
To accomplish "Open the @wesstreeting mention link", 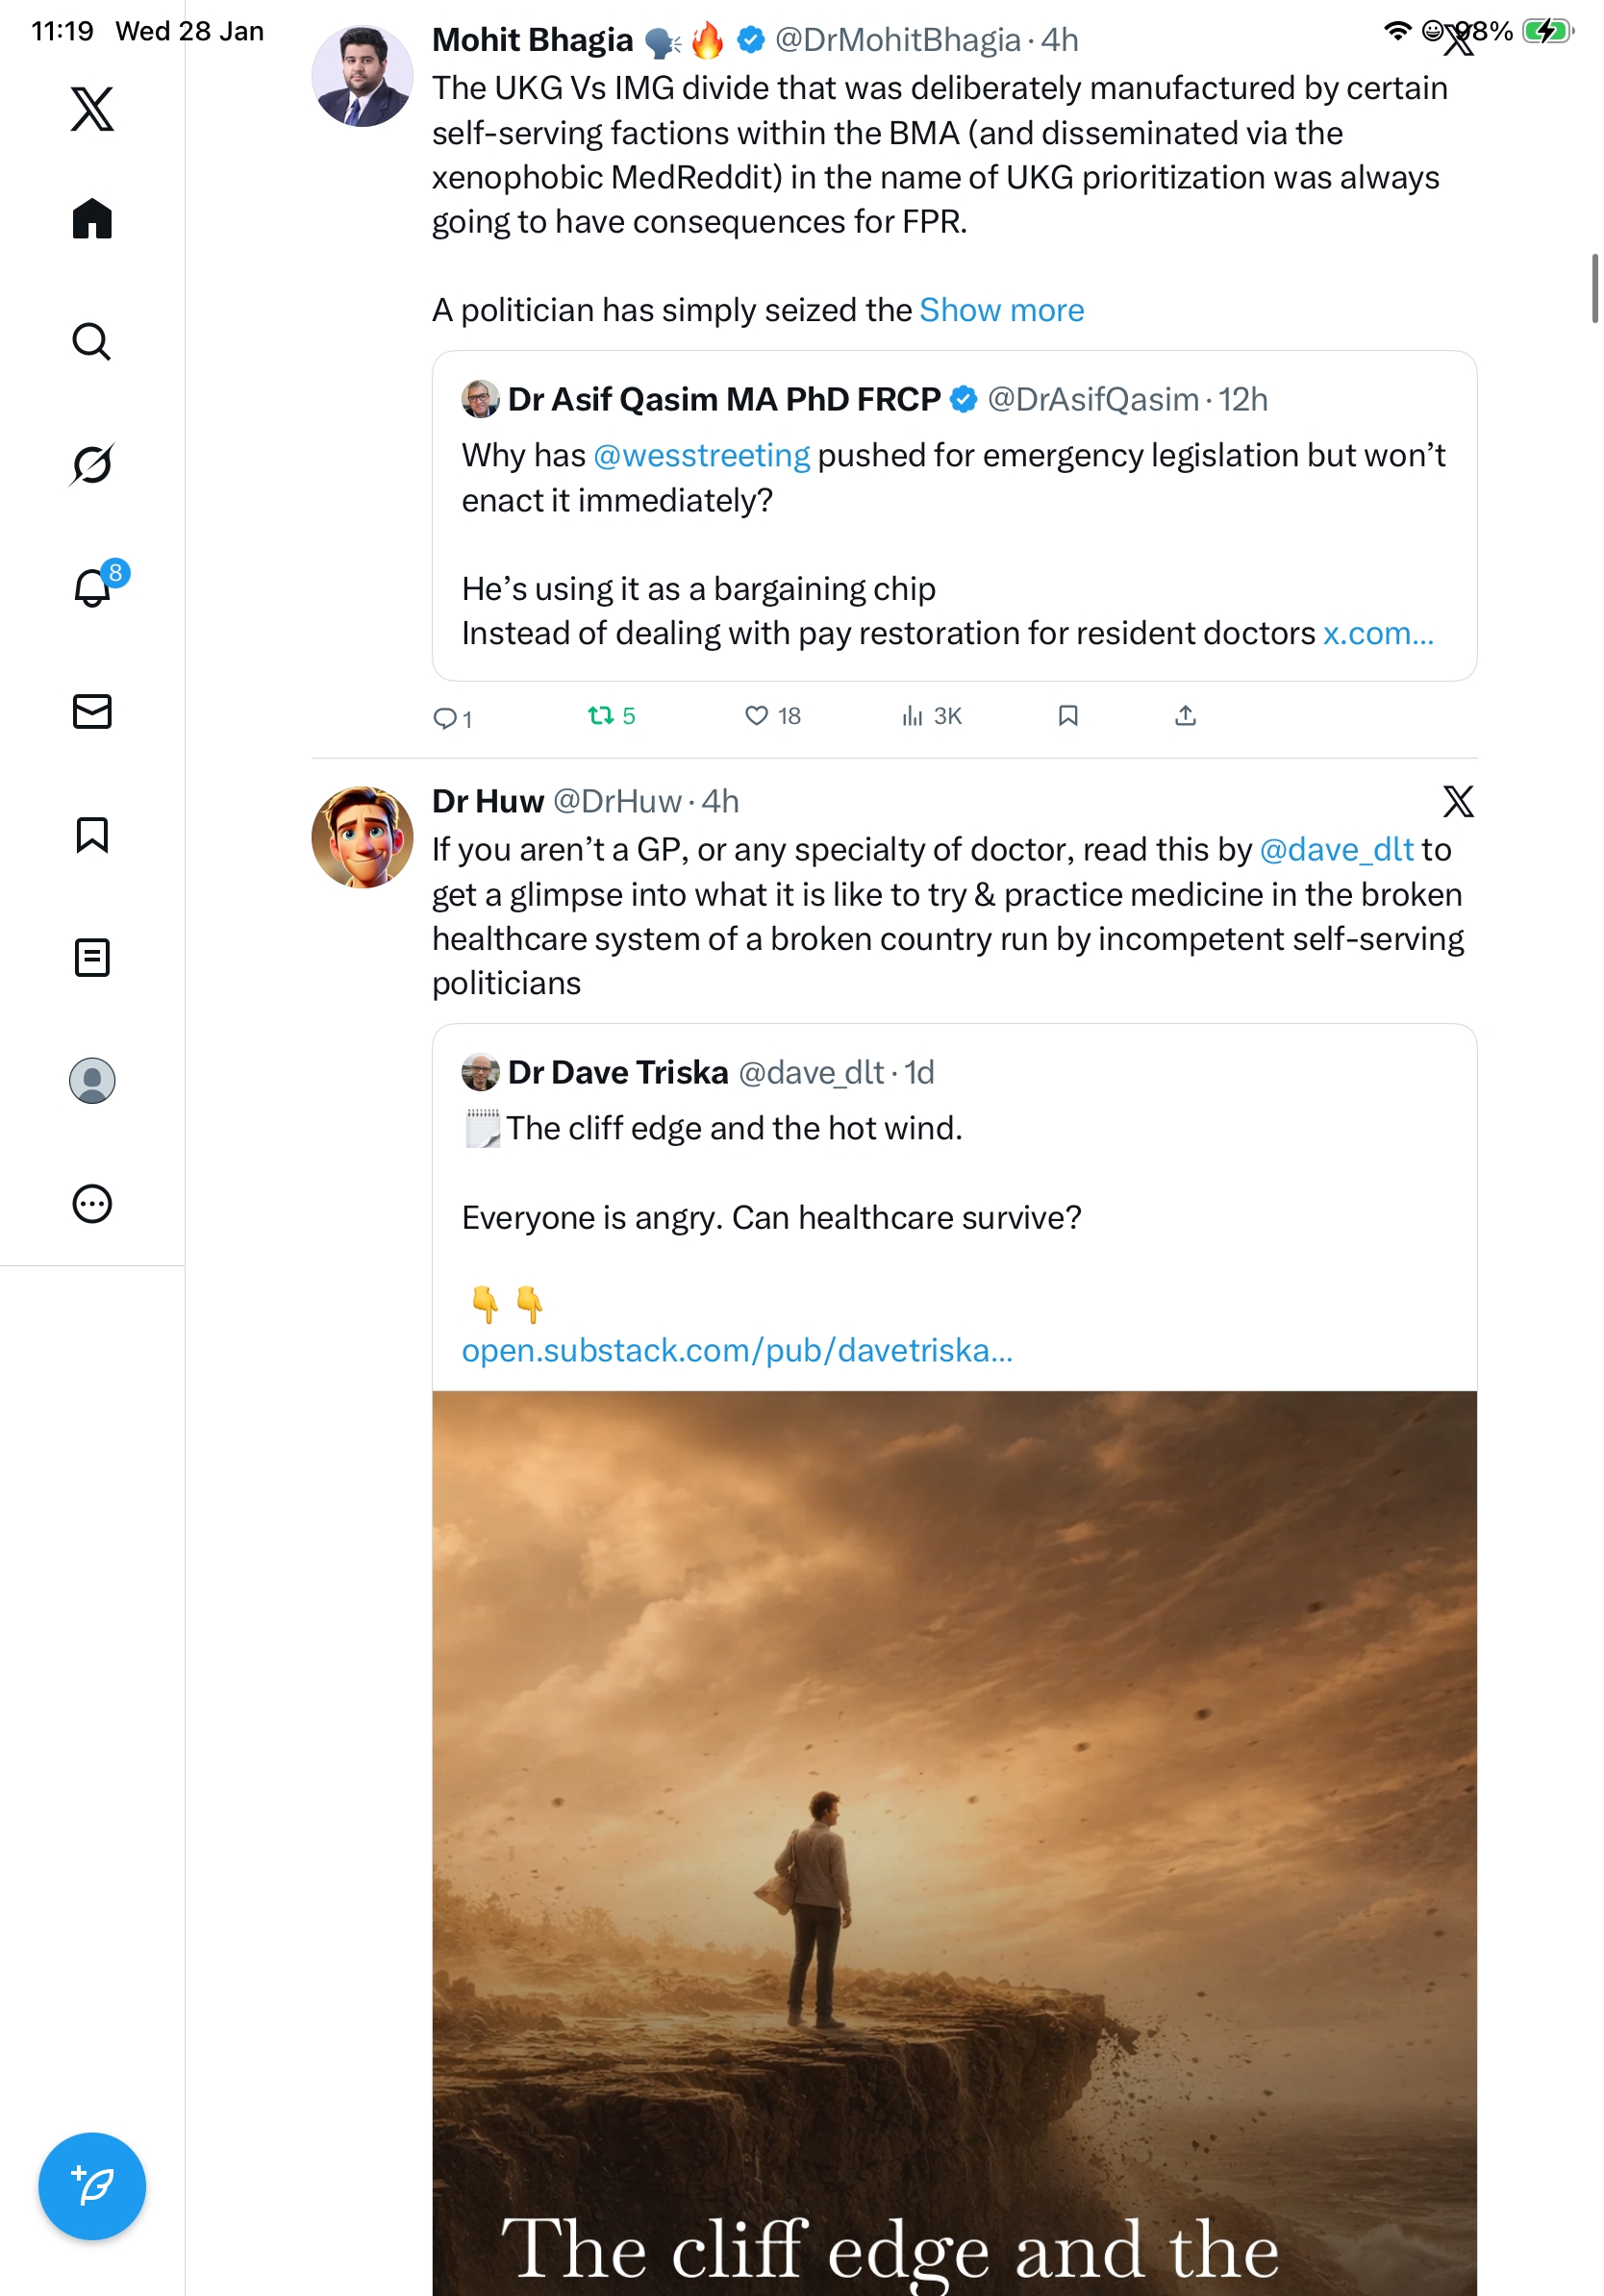I will 701,455.
